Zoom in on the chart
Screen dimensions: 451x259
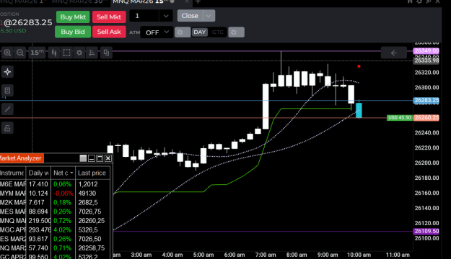point(7,53)
